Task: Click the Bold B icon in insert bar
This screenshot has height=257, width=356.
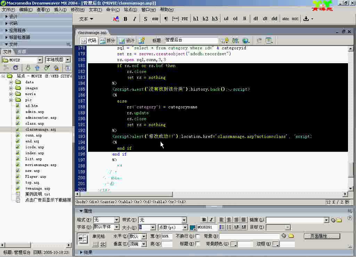Action: coord(125,19)
